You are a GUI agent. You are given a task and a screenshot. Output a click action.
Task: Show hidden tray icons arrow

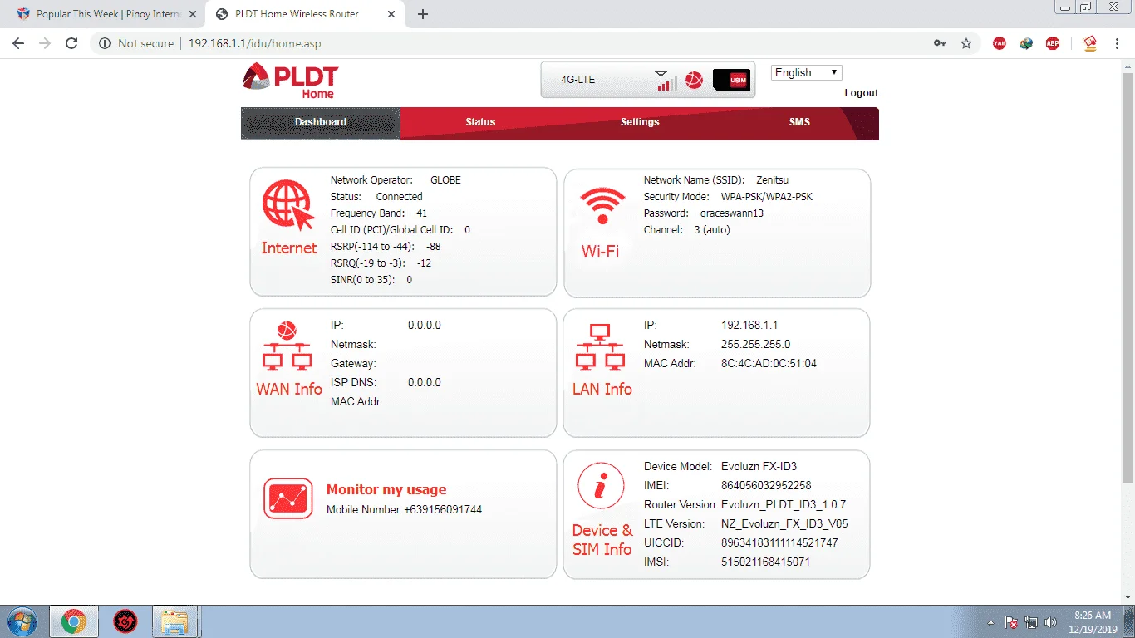(x=991, y=622)
